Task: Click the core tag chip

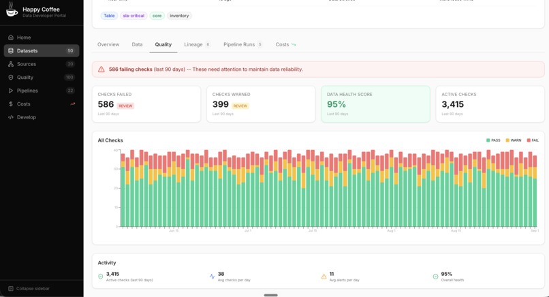Action: point(157,16)
